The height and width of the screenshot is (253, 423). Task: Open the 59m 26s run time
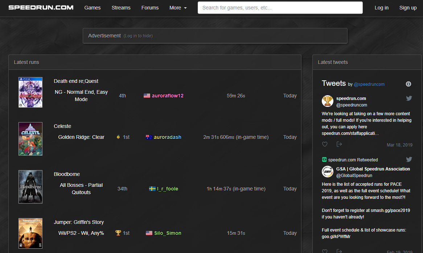(x=236, y=96)
